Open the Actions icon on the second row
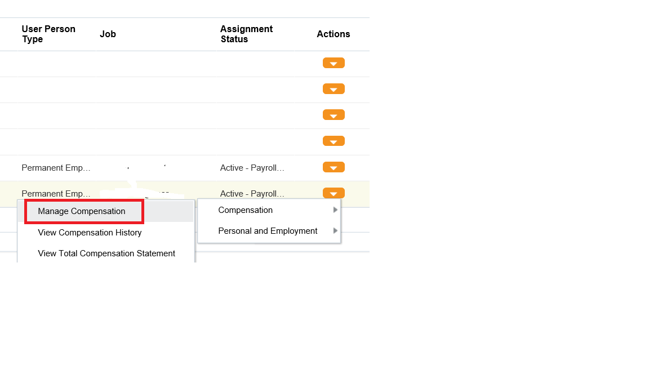 pyautogui.click(x=334, y=88)
